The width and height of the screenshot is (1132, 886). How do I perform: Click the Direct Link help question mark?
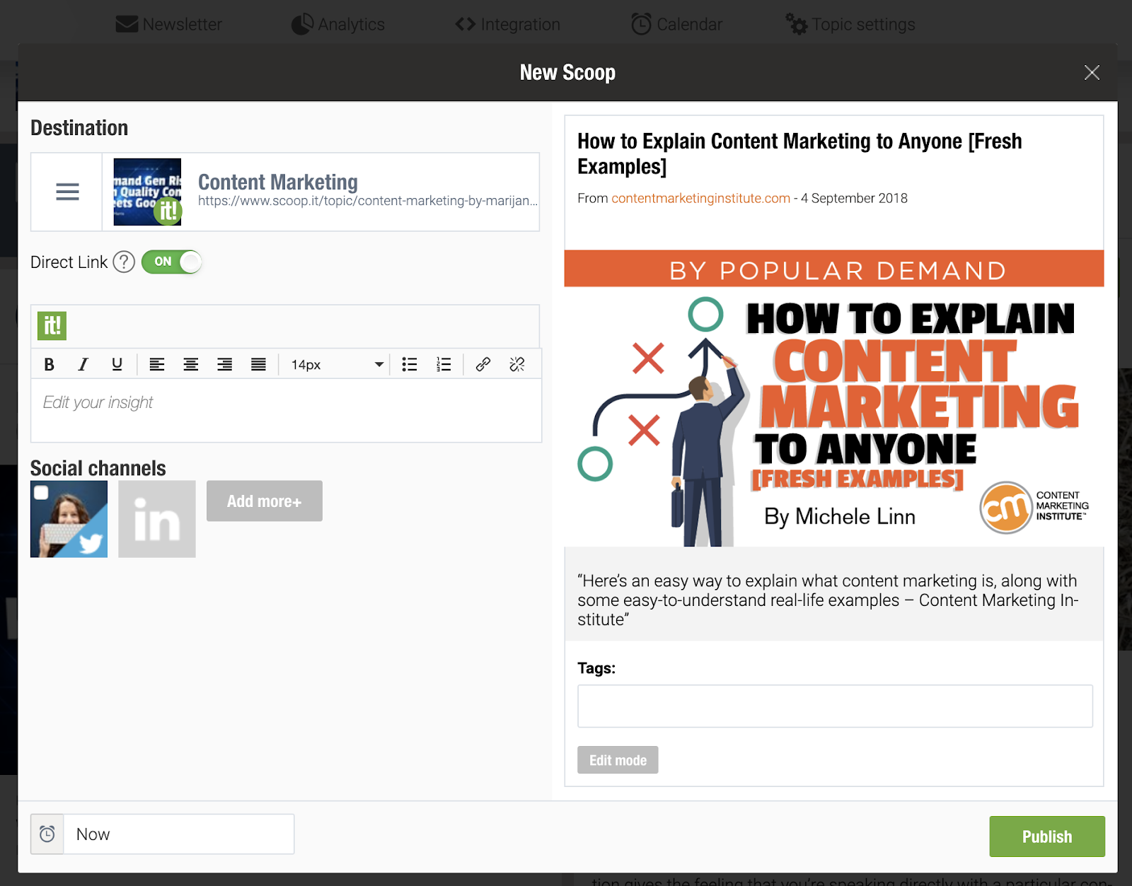(124, 262)
